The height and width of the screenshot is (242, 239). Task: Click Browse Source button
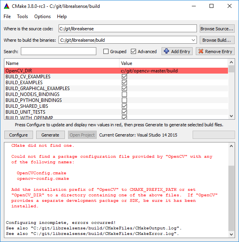[x=217, y=29]
